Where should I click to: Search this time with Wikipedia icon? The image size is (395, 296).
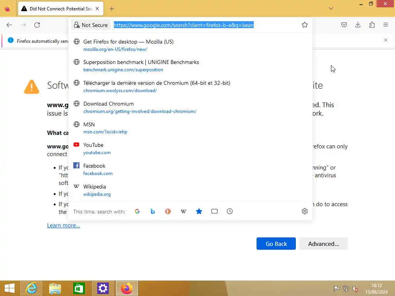[x=183, y=212]
